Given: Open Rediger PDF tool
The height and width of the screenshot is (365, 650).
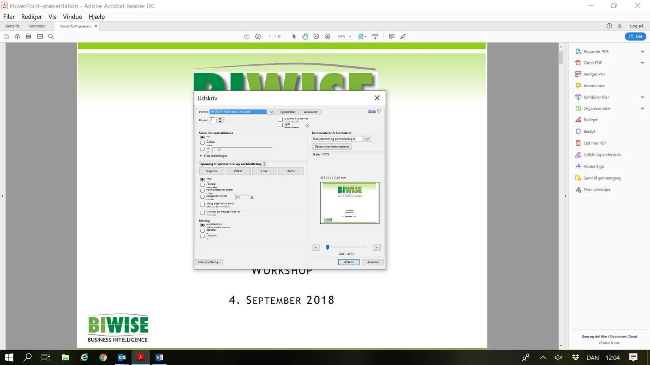Looking at the screenshot, I should (x=594, y=74).
